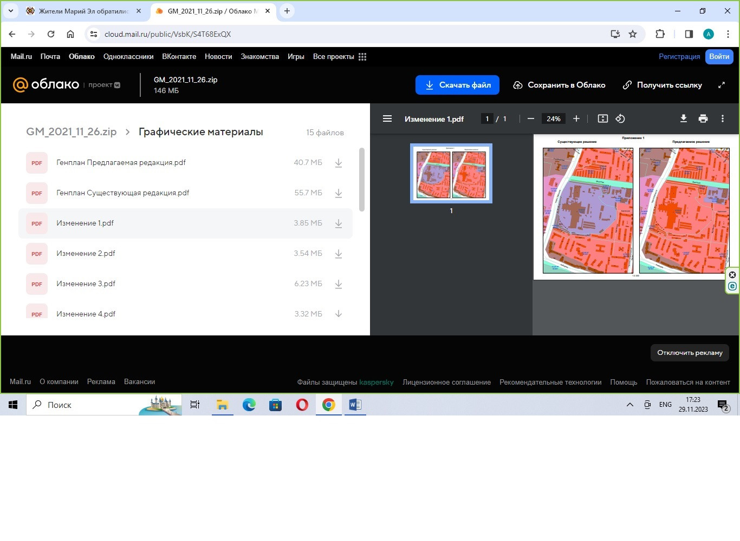Screen dimensions: 740x541
Task: Open the Все проекты grid menu
Action: [x=362, y=57]
